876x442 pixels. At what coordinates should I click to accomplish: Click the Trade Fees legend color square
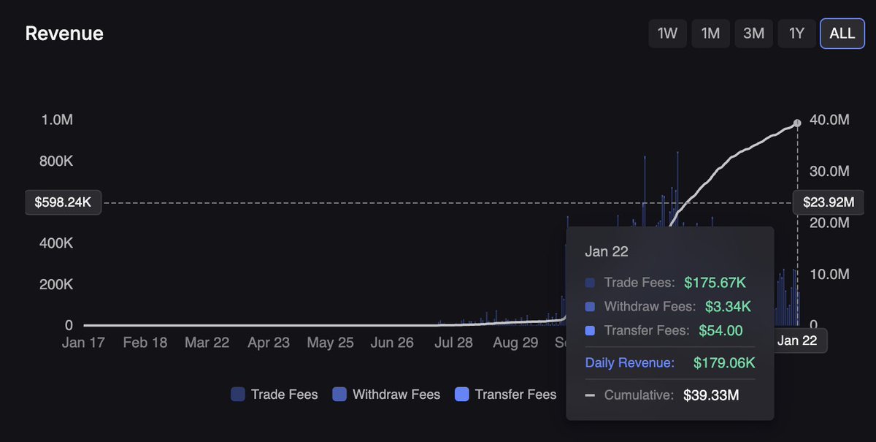(238, 395)
